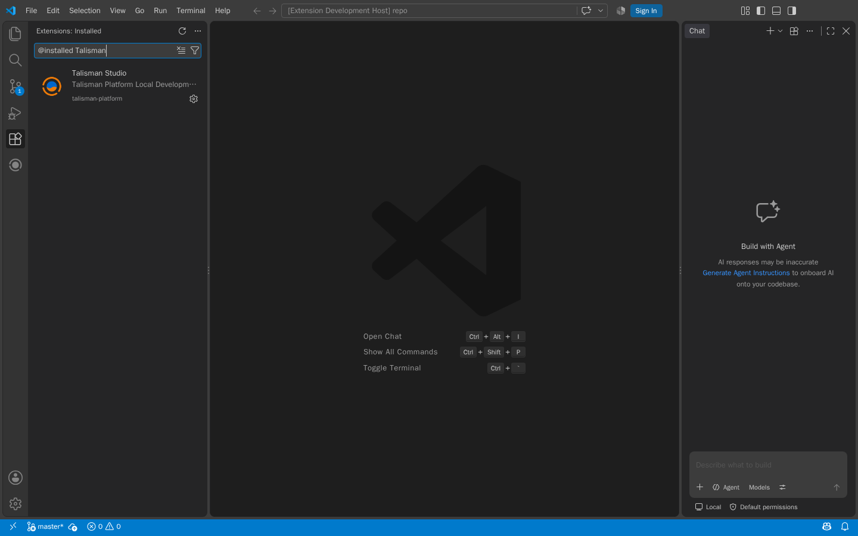Open Talisman Studio's manage gear
Image resolution: width=858 pixels, height=536 pixels.
[194, 99]
